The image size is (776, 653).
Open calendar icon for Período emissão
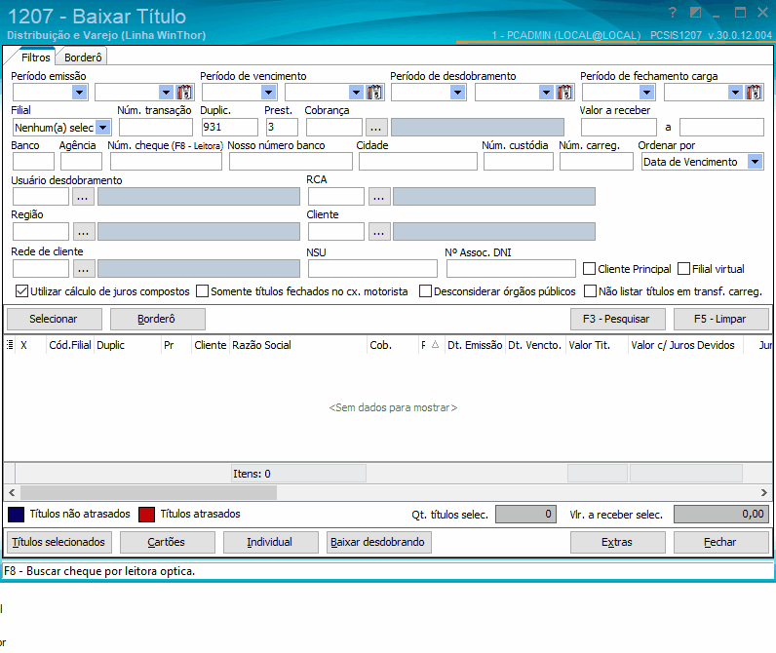pos(184,92)
